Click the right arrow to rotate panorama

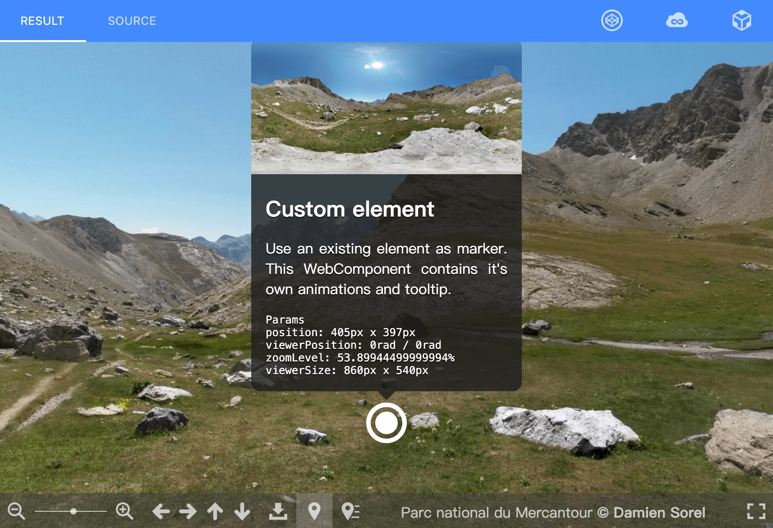188,511
